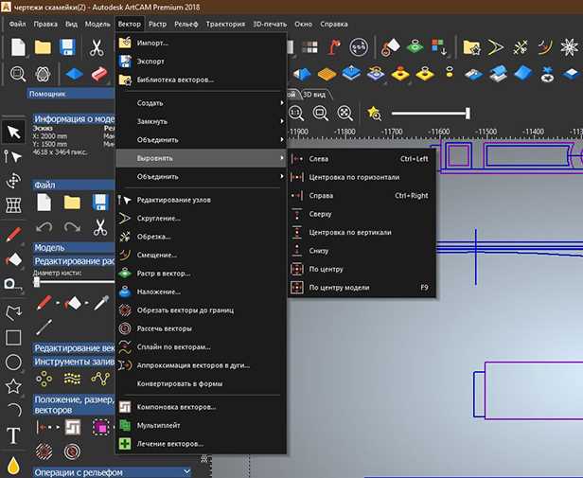Open the Траектории menu
583x478 pixels.
pos(225,25)
